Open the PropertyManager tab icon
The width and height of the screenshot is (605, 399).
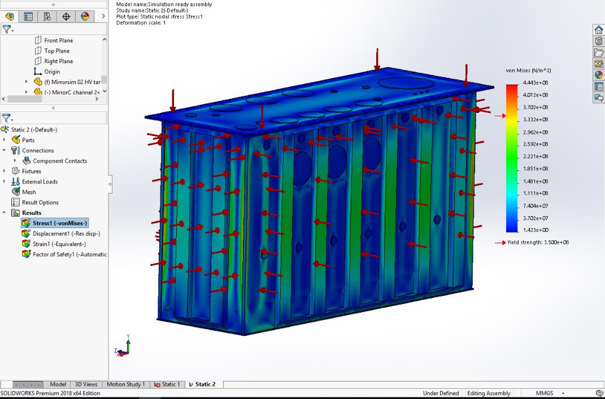(x=27, y=17)
